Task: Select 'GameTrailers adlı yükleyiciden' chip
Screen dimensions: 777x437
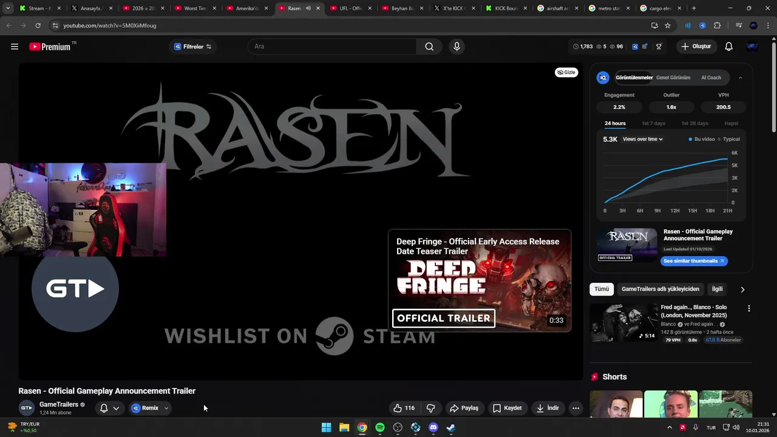Action: pyautogui.click(x=660, y=289)
